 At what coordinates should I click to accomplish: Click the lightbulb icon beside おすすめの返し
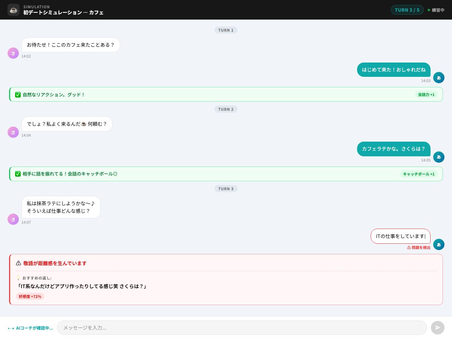pos(18,278)
